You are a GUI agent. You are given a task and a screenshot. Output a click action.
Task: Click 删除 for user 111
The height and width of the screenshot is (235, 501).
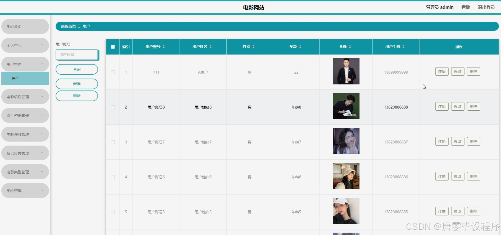[x=473, y=71]
